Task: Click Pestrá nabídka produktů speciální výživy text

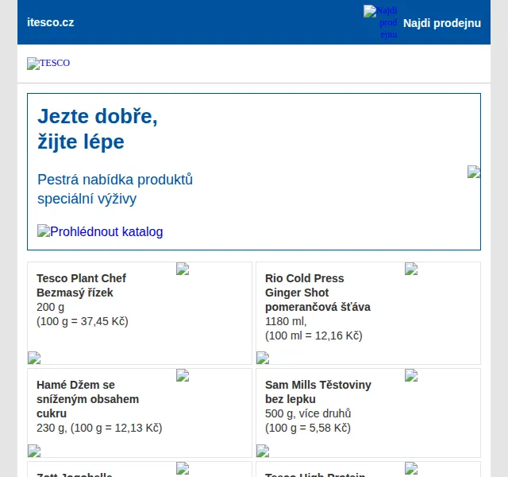Action: click(115, 189)
